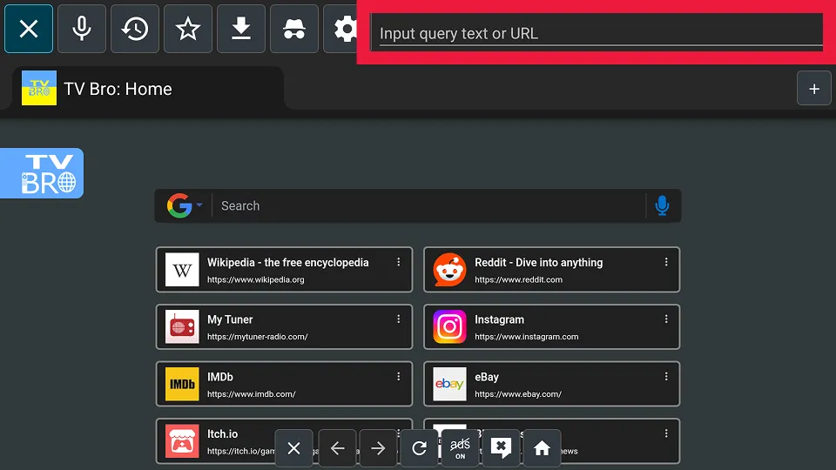This screenshot has width=836, height=470.
Task: Click My Tuner radio icon
Action: coord(182,326)
